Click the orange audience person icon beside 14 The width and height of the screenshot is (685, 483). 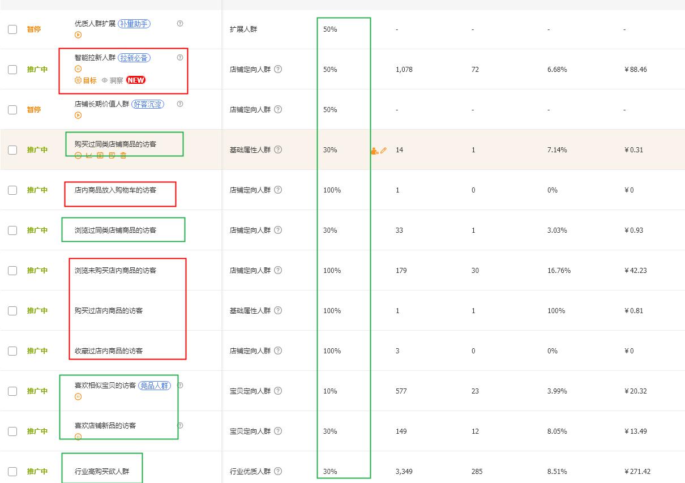tap(375, 149)
